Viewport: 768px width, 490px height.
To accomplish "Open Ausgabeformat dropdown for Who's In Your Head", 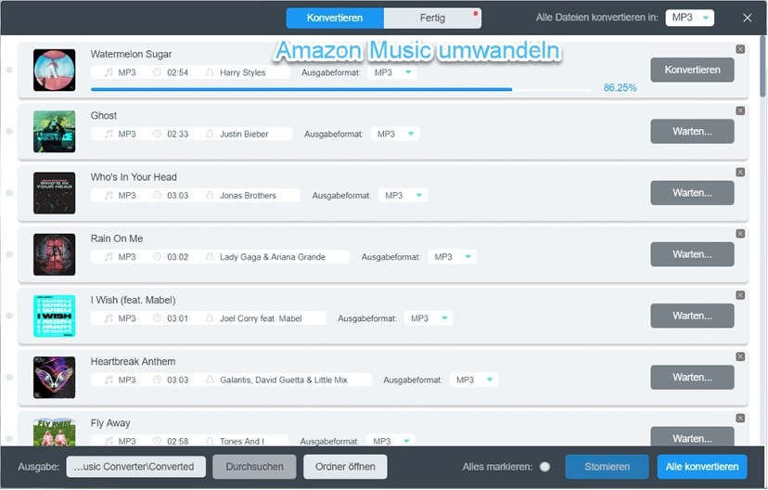I will click(403, 196).
